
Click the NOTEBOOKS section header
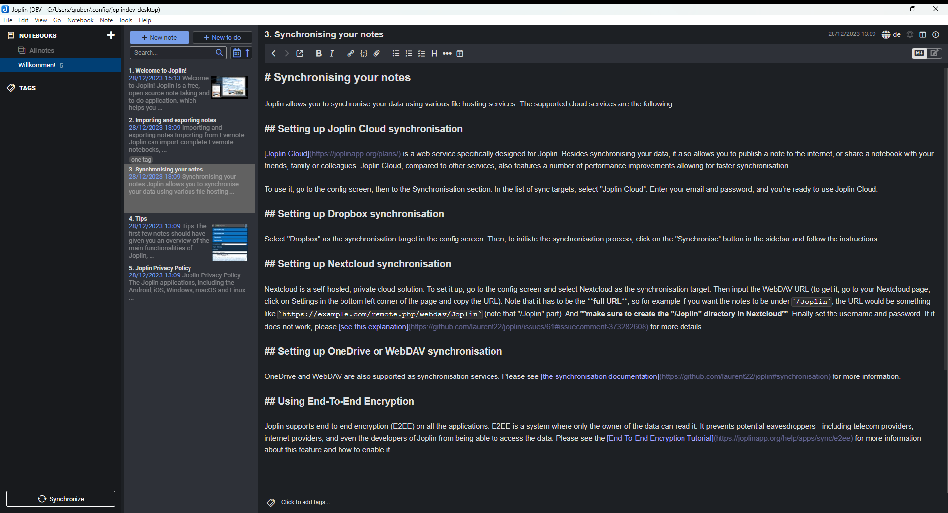pyautogui.click(x=38, y=35)
